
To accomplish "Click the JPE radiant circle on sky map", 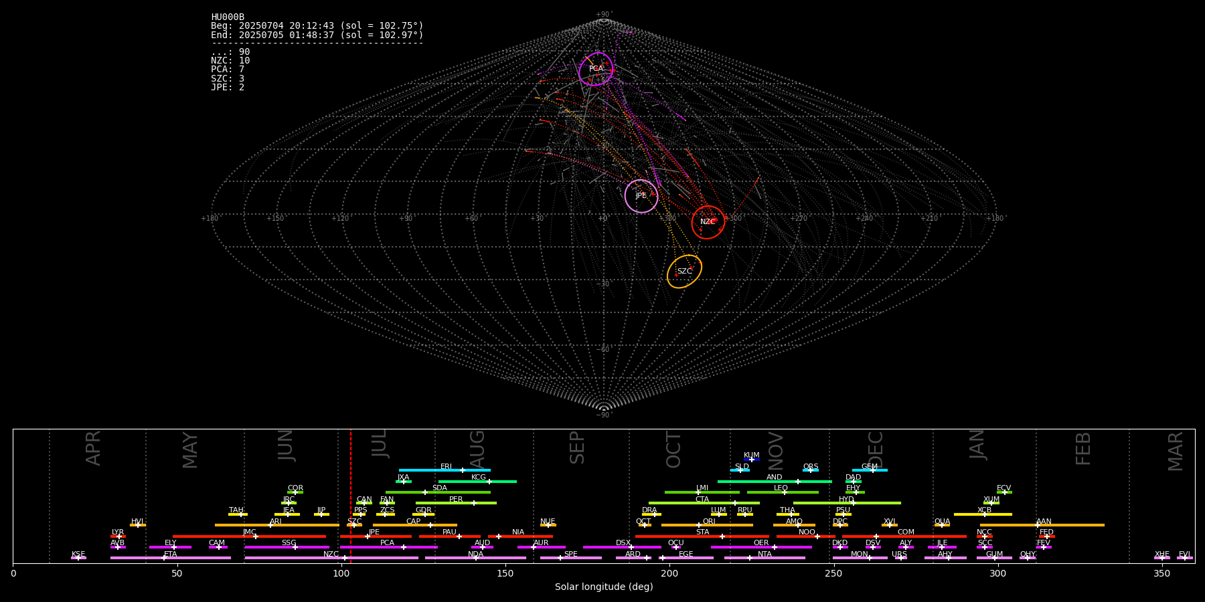I will coord(641,196).
